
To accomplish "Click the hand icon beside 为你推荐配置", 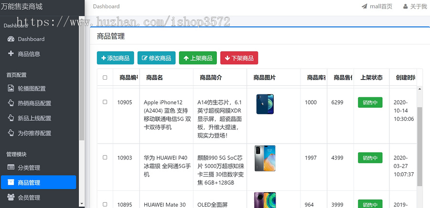I will pos(11,133).
